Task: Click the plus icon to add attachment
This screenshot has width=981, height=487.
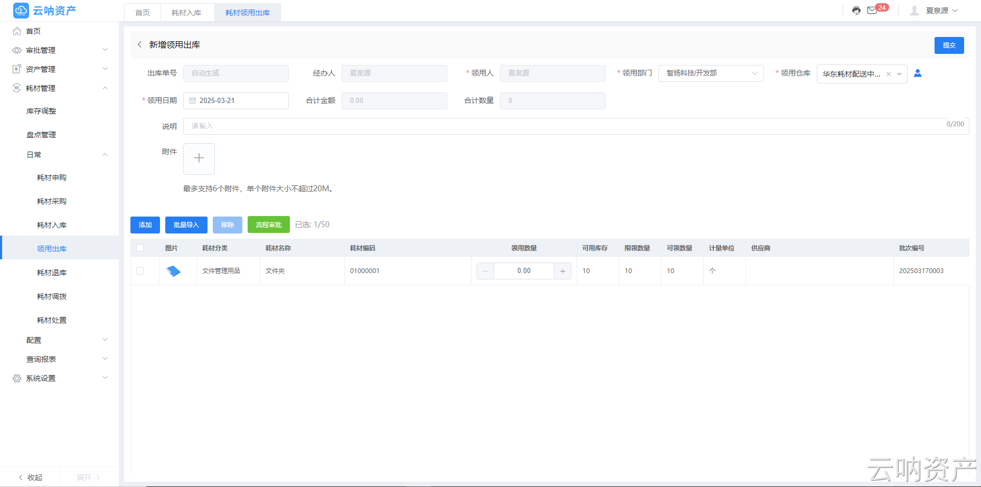Action: click(x=199, y=158)
